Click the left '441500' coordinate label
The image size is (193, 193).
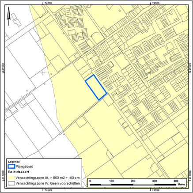(3, 68)
